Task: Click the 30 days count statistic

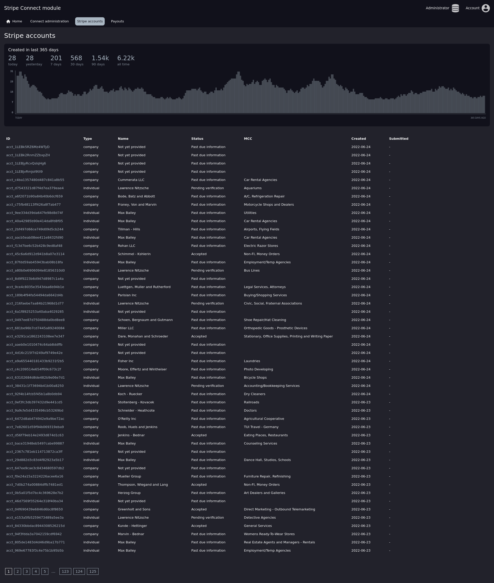Action: 76,58
